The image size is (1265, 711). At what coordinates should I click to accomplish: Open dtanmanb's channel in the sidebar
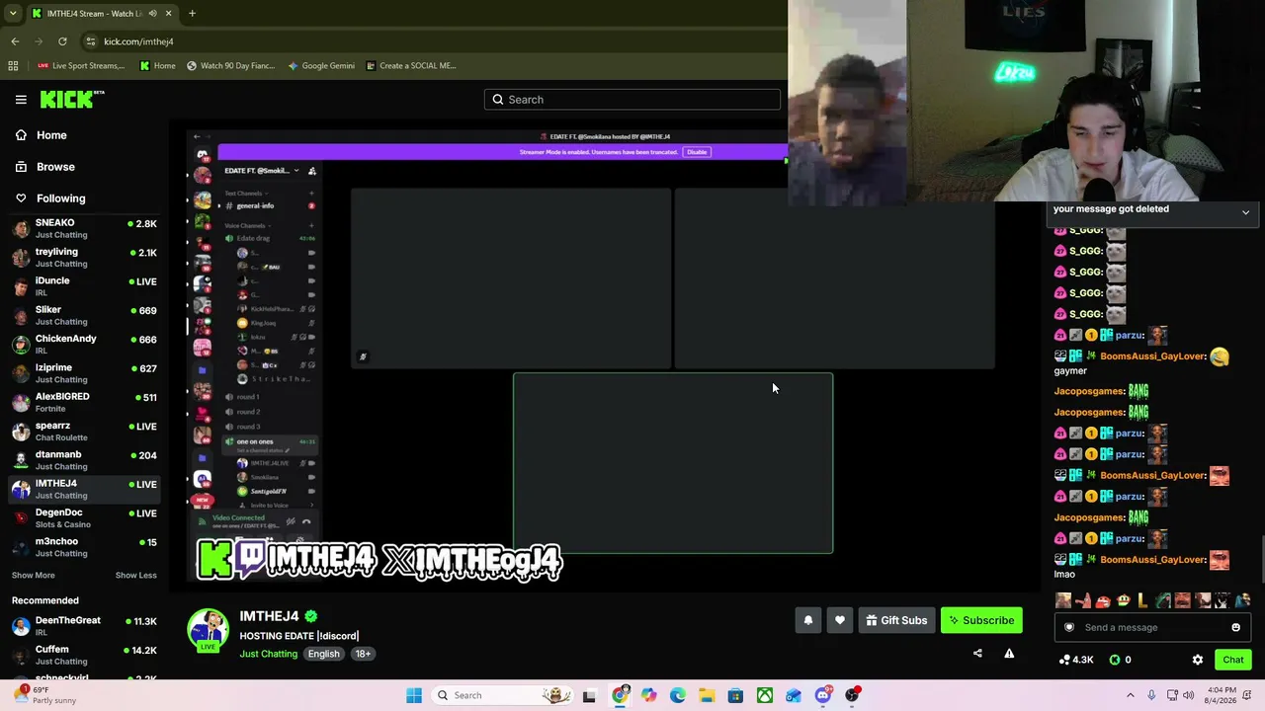[x=84, y=460]
